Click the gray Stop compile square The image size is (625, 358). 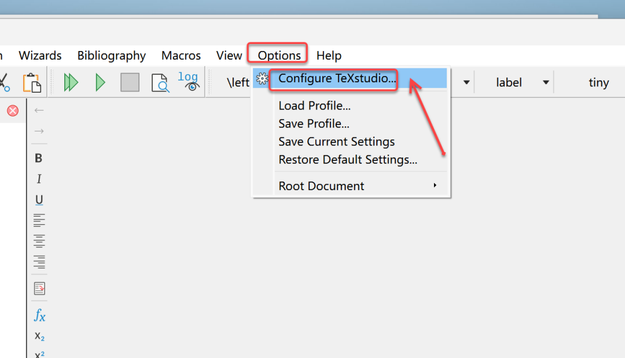coord(130,82)
